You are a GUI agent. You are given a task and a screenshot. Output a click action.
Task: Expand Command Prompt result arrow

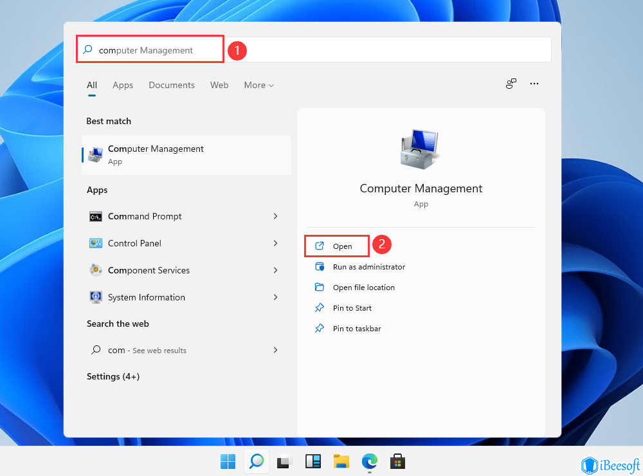(275, 216)
